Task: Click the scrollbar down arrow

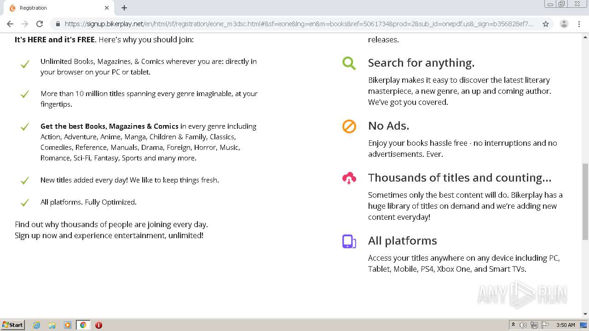Action: click(585, 314)
